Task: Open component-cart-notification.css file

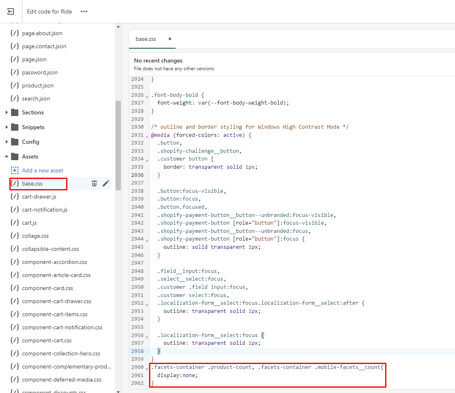Action: tap(62, 327)
